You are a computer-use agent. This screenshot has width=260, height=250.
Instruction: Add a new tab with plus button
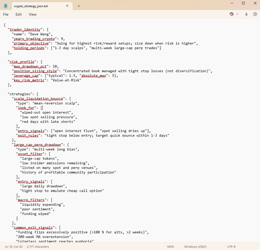(79, 6)
